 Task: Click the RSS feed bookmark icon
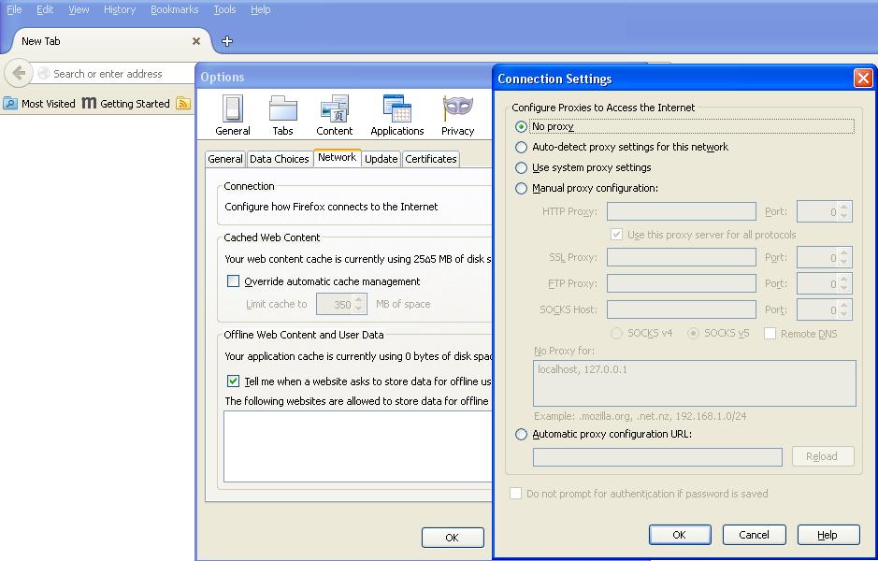pos(183,103)
